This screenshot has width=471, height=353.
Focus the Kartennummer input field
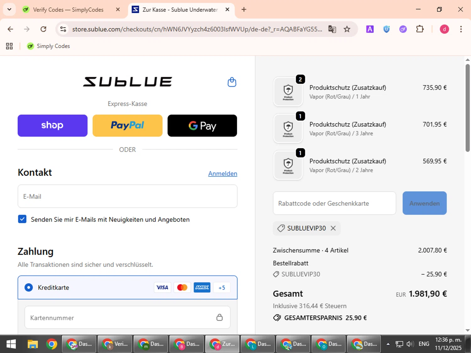127,318
